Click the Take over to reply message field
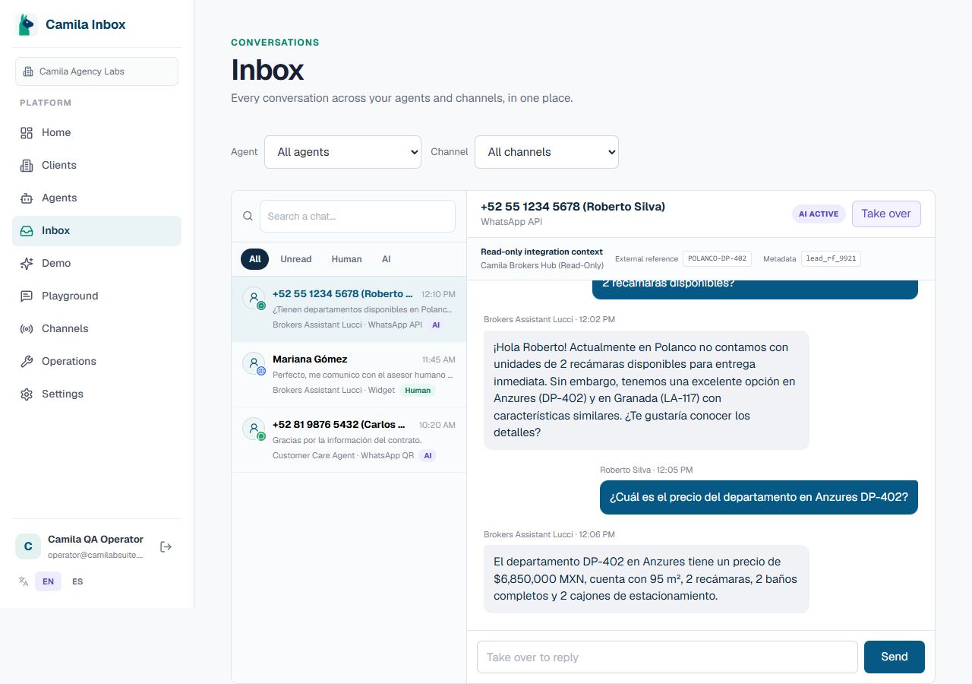This screenshot has width=972, height=684. 667,657
